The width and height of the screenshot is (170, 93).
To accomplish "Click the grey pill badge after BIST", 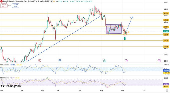I will coord(52,2).
